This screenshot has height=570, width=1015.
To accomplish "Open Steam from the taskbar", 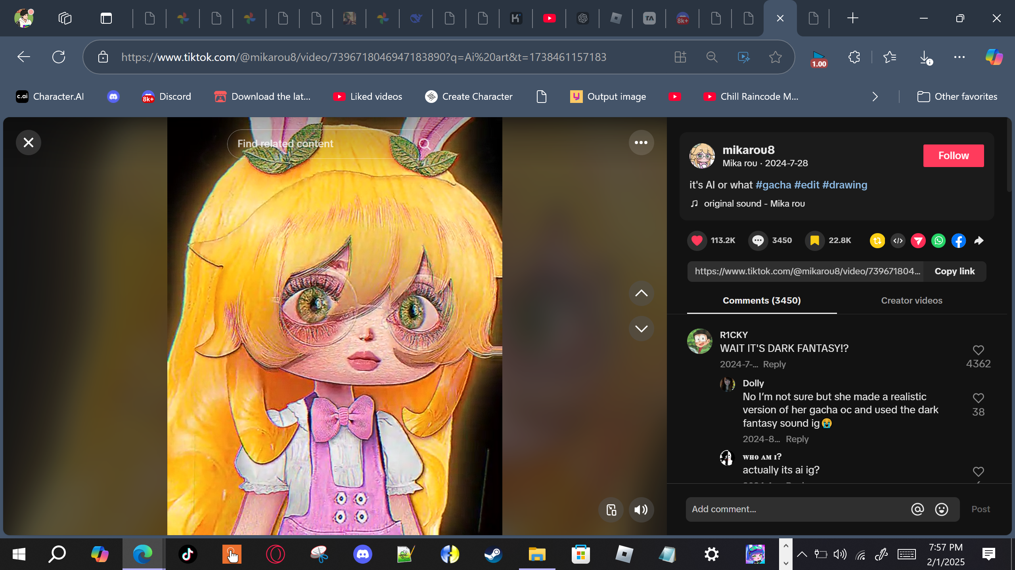I will 493,554.
